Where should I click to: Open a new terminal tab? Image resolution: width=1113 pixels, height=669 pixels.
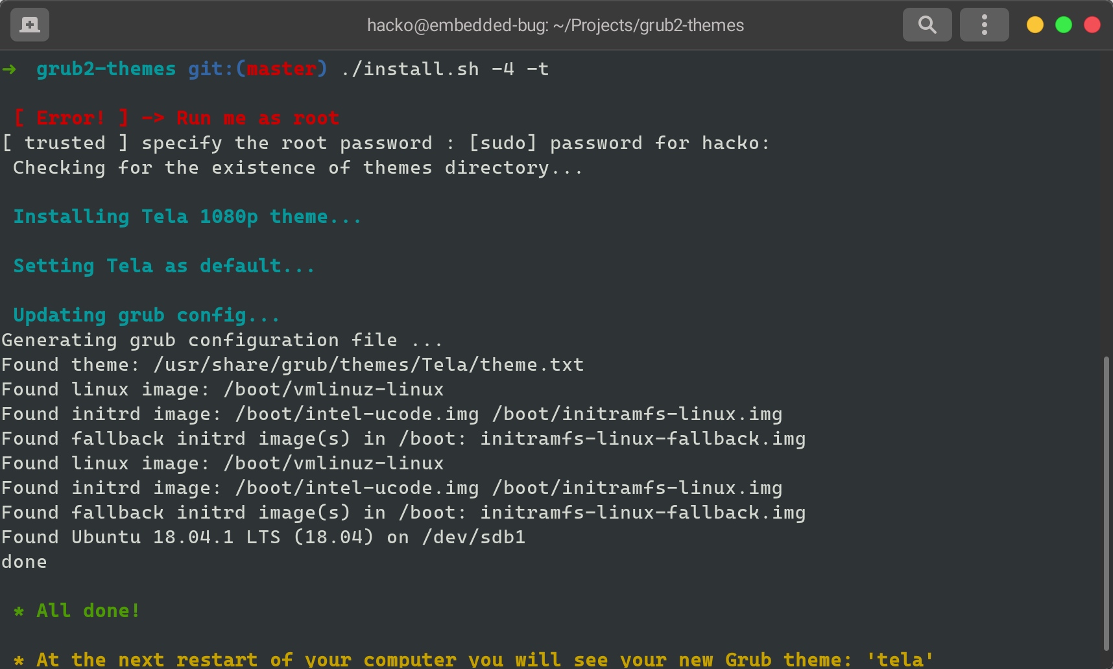(x=29, y=24)
